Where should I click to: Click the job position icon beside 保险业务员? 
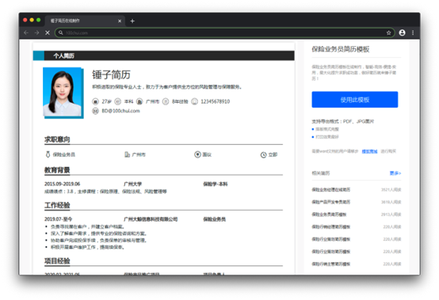click(48, 154)
